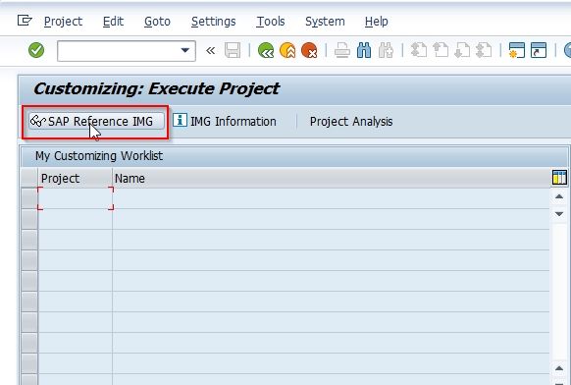Click the worklist scroll down arrow

[559, 214]
